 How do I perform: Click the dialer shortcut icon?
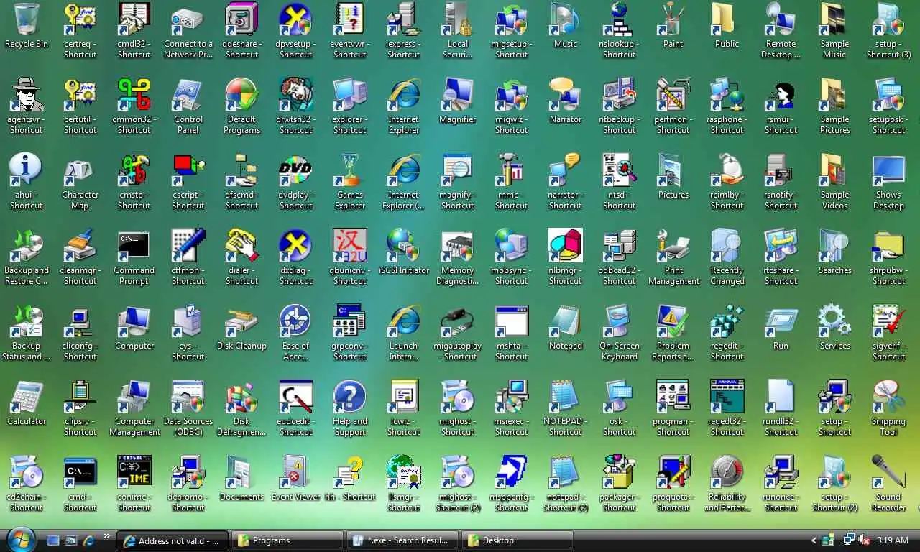(x=242, y=246)
